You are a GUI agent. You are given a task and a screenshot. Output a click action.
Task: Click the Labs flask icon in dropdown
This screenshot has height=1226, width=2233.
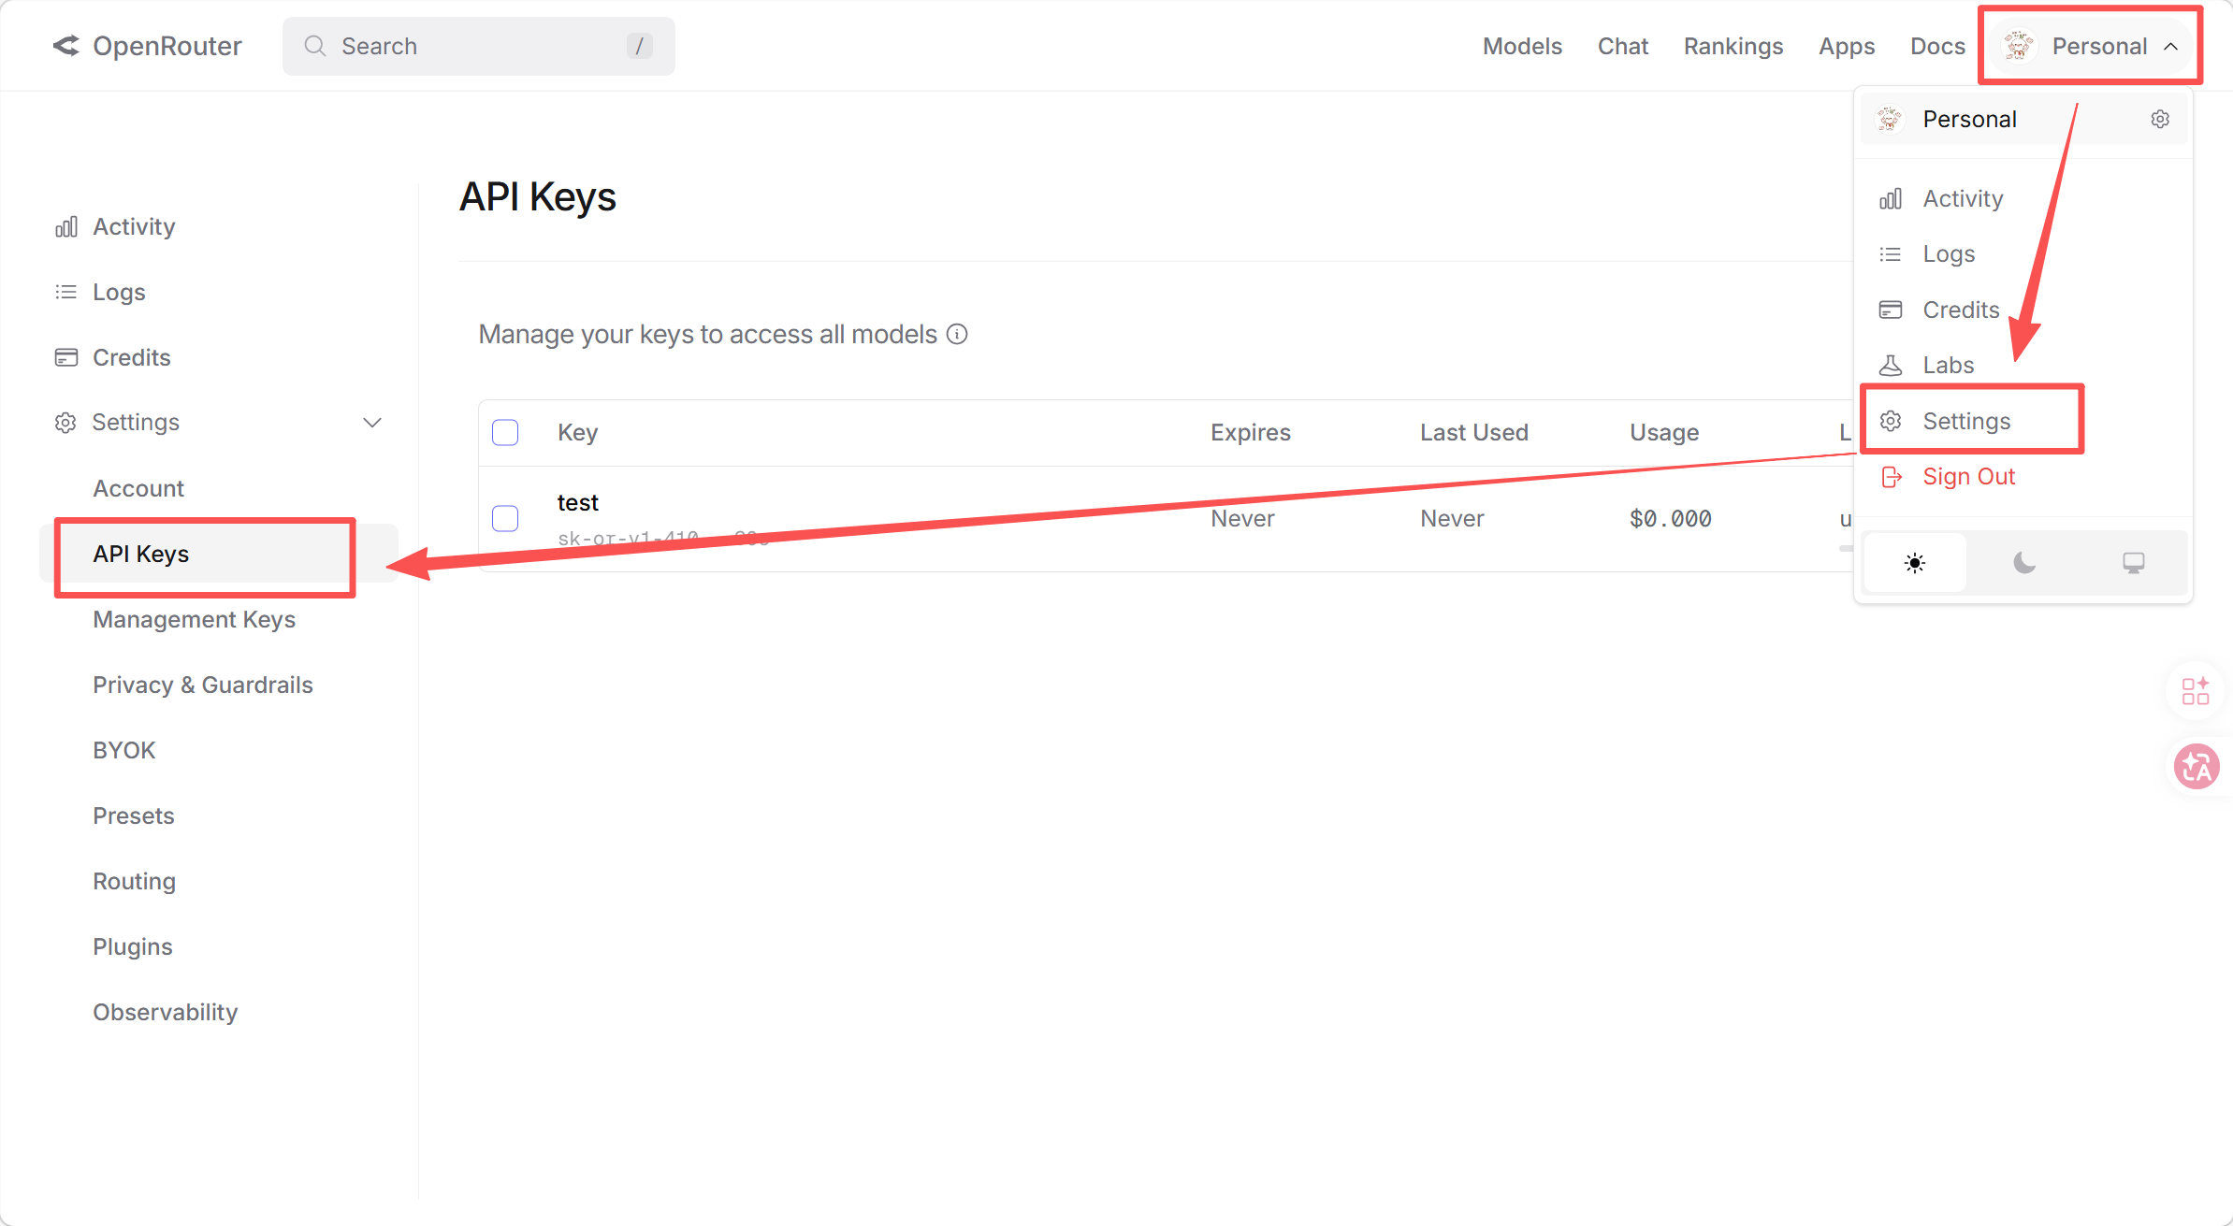(x=1891, y=365)
